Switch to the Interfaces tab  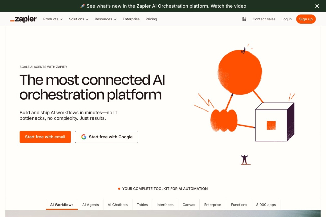point(165,205)
